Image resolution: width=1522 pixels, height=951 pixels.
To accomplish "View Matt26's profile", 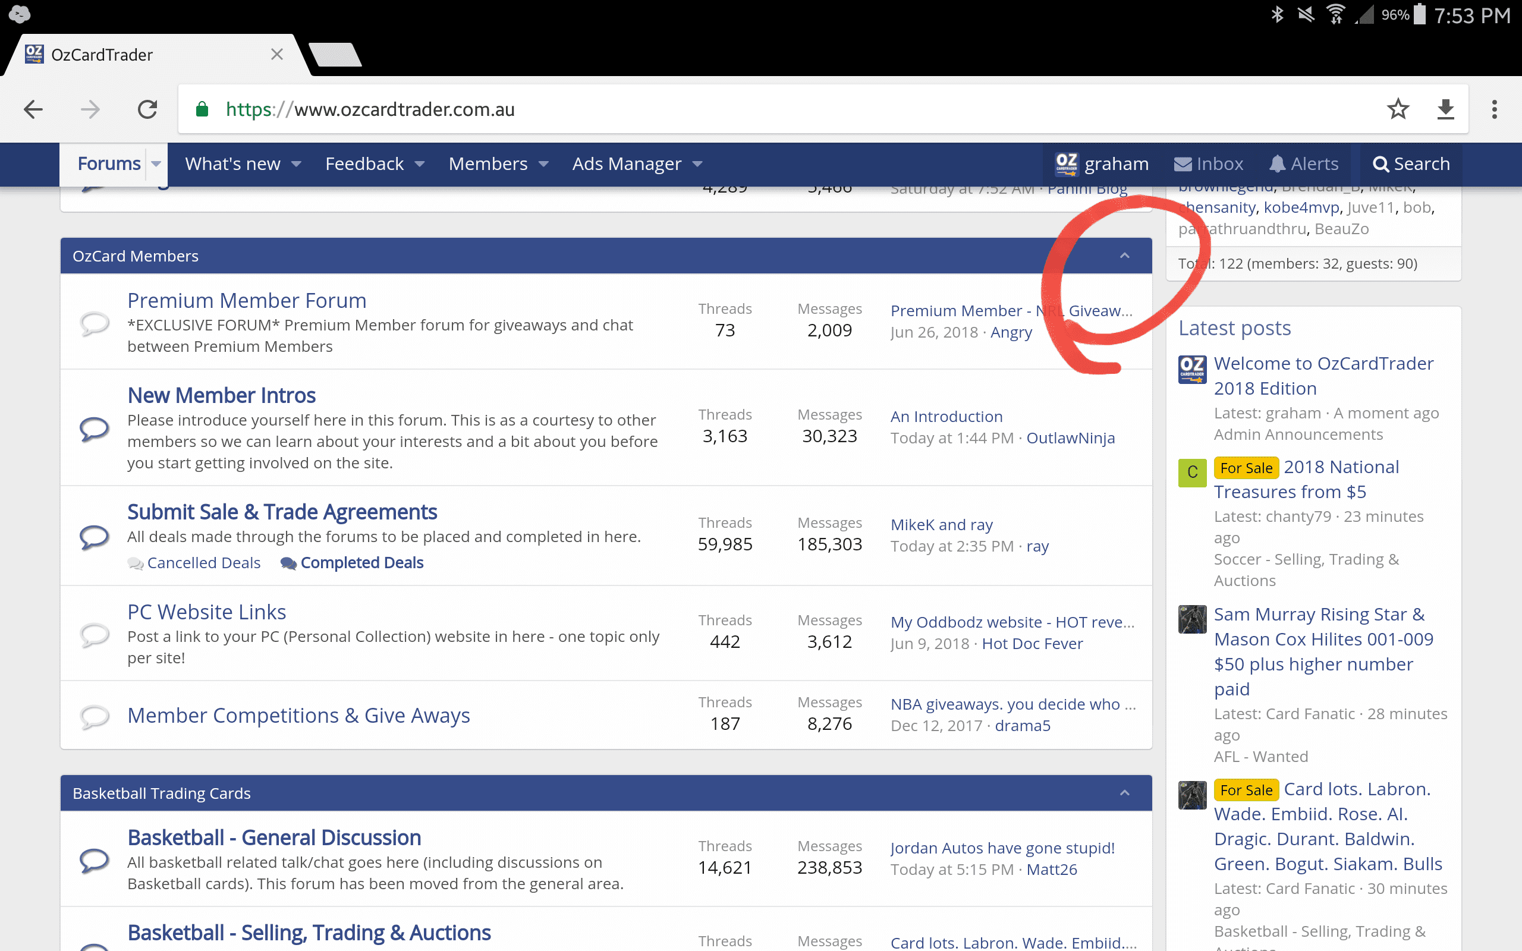I will (1052, 869).
